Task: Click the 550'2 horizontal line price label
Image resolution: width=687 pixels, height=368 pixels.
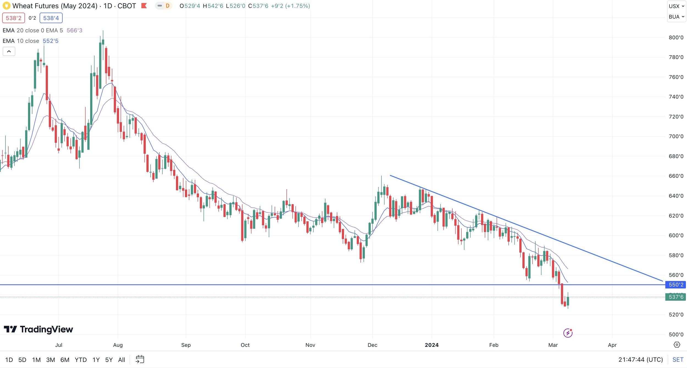Action: (675, 285)
